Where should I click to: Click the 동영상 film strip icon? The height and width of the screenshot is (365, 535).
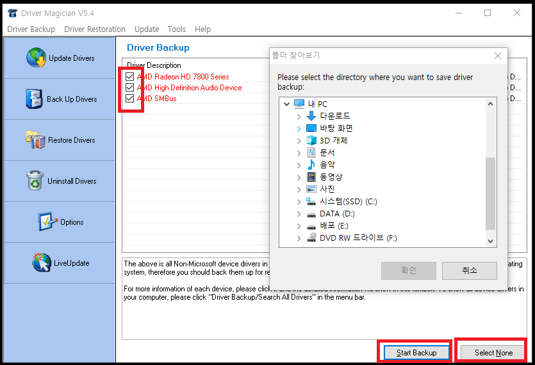(x=311, y=177)
